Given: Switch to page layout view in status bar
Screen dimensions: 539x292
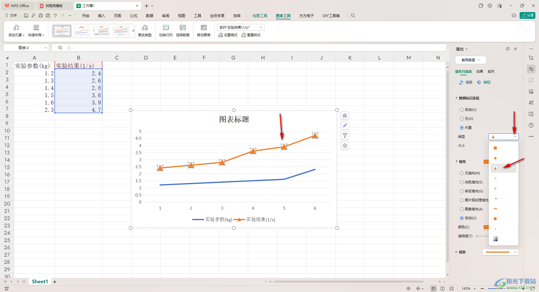Looking at the screenshot, I should 442,289.
